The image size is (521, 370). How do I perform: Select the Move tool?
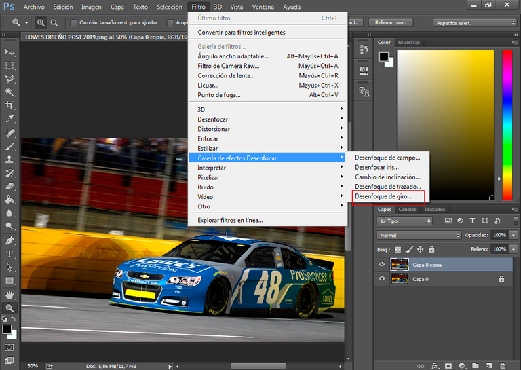point(9,52)
